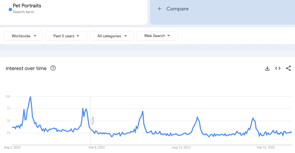
Task: Download the Interest over time data
Action: coord(267,68)
